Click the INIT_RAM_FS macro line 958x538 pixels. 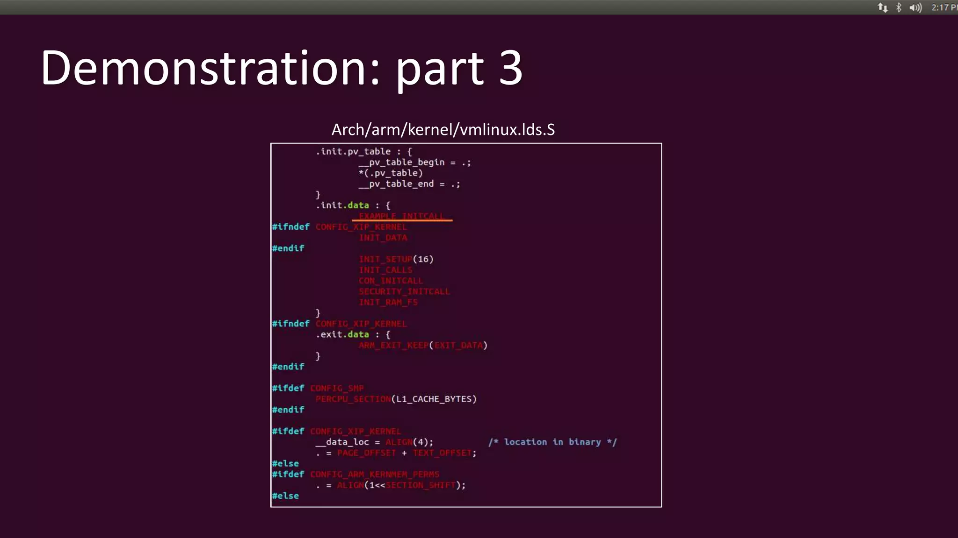click(388, 302)
